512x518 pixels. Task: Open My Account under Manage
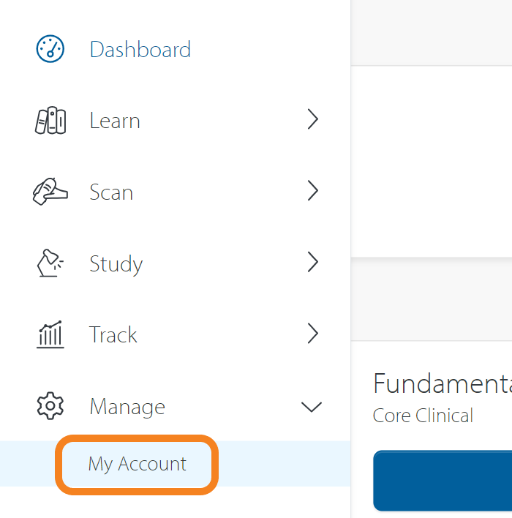tap(138, 464)
